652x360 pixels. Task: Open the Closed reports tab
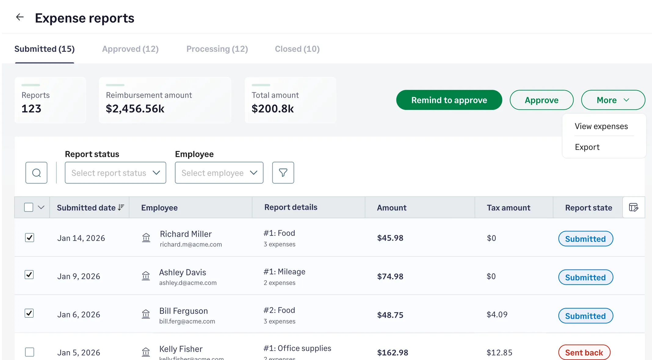tap(297, 49)
